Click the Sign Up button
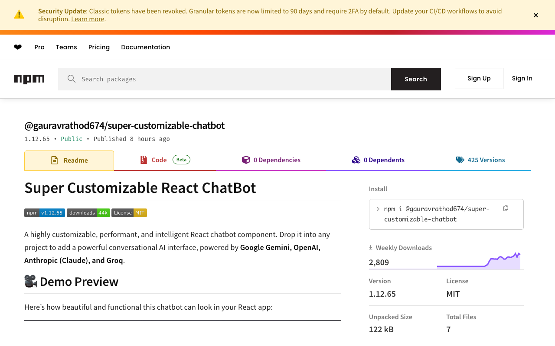Screen dimensions: 555x346 click(x=479, y=78)
